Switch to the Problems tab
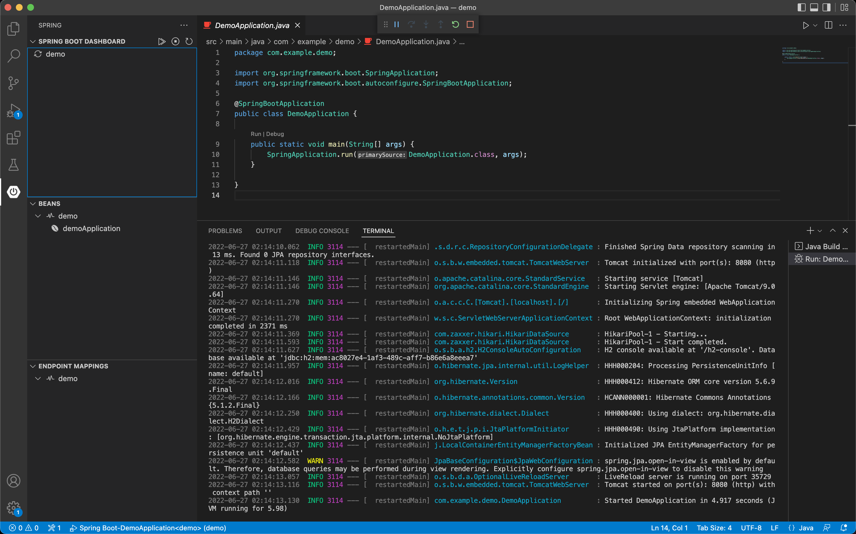The width and height of the screenshot is (856, 534). coord(225,231)
